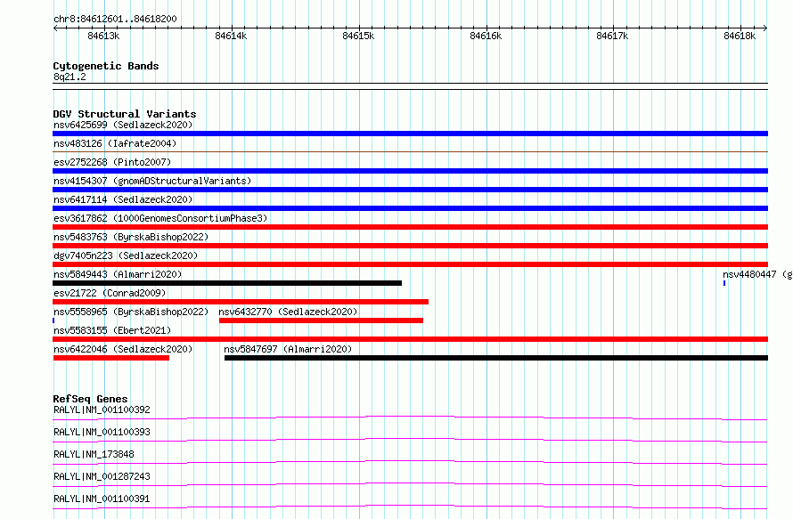Select the black bar under nsv5849443
The height and width of the screenshot is (519, 793).
[x=227, y=283]
